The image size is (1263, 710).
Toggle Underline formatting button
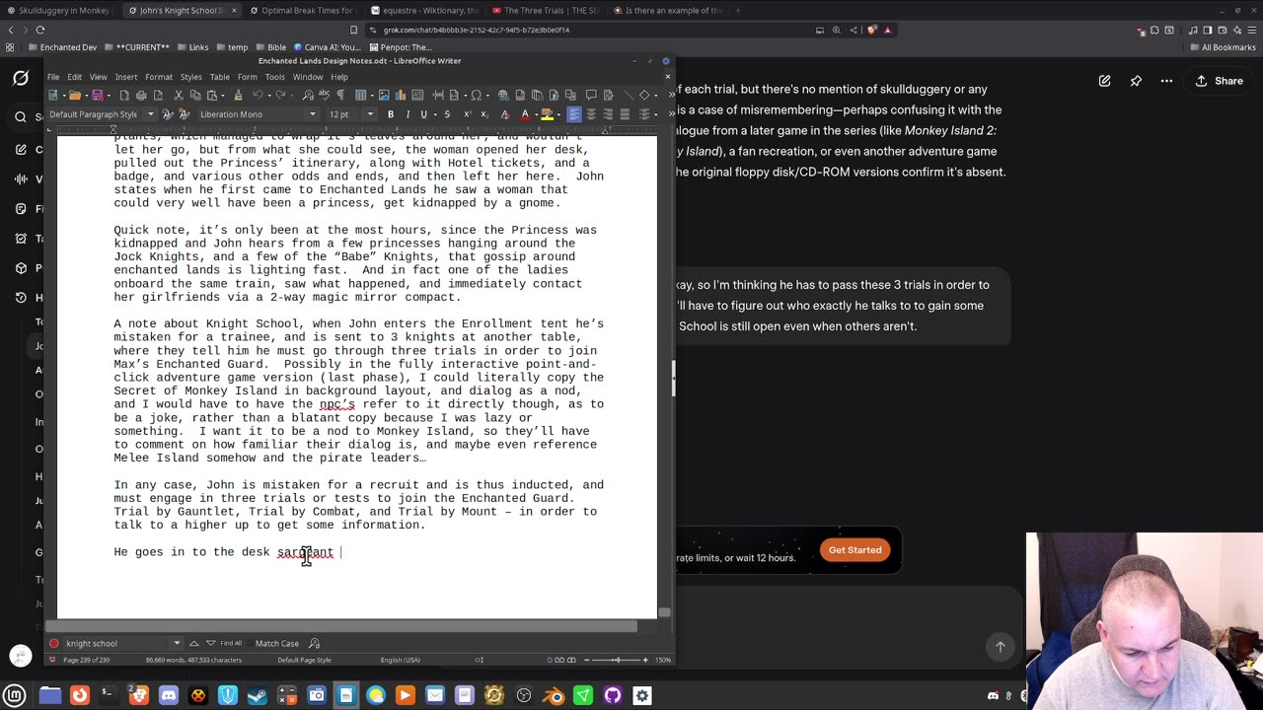tap(423, 114)
